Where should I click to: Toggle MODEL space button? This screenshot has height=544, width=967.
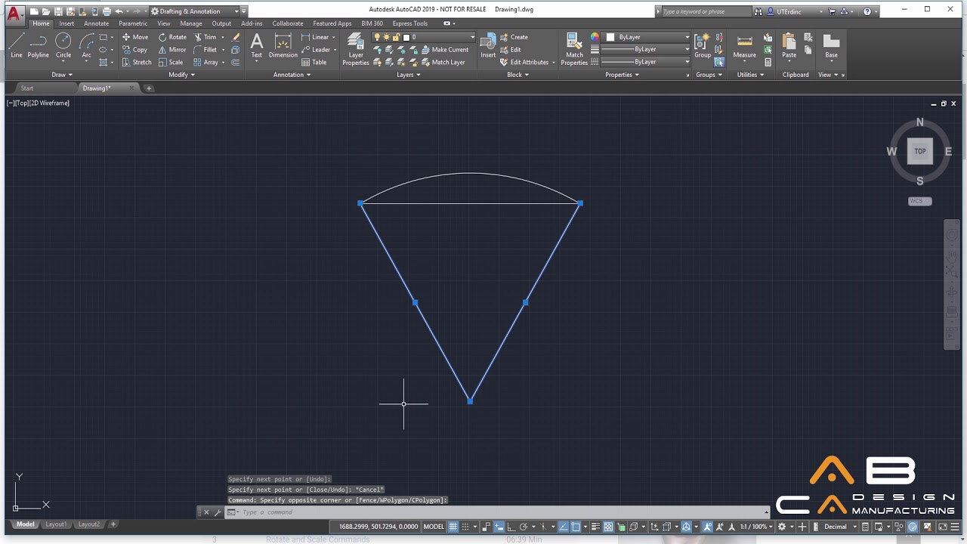(434, 527)
